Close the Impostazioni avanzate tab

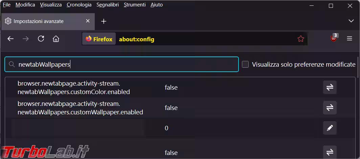(x=88, y=21)
